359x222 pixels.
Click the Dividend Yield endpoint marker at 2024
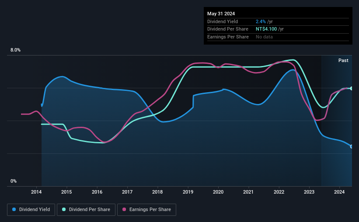(352, 146)
